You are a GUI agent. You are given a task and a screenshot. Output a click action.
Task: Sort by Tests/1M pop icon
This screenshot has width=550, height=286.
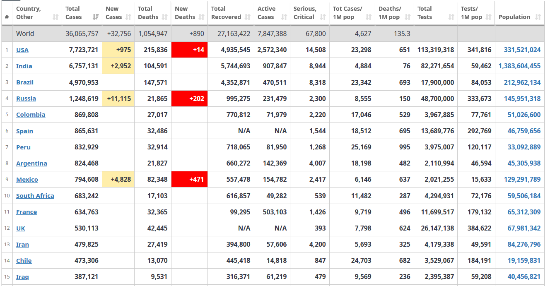[x=488, y=17]
